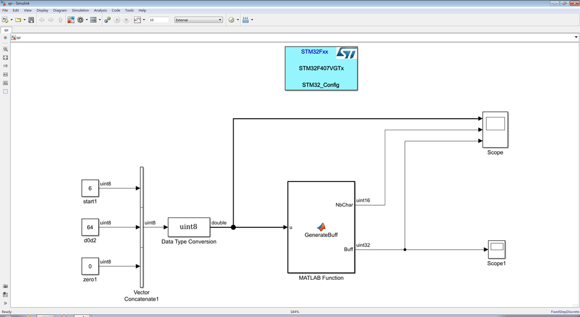Open the Library Browser icon
The height and width of the screenshot is (317, 580).
[x=71, y=20]
